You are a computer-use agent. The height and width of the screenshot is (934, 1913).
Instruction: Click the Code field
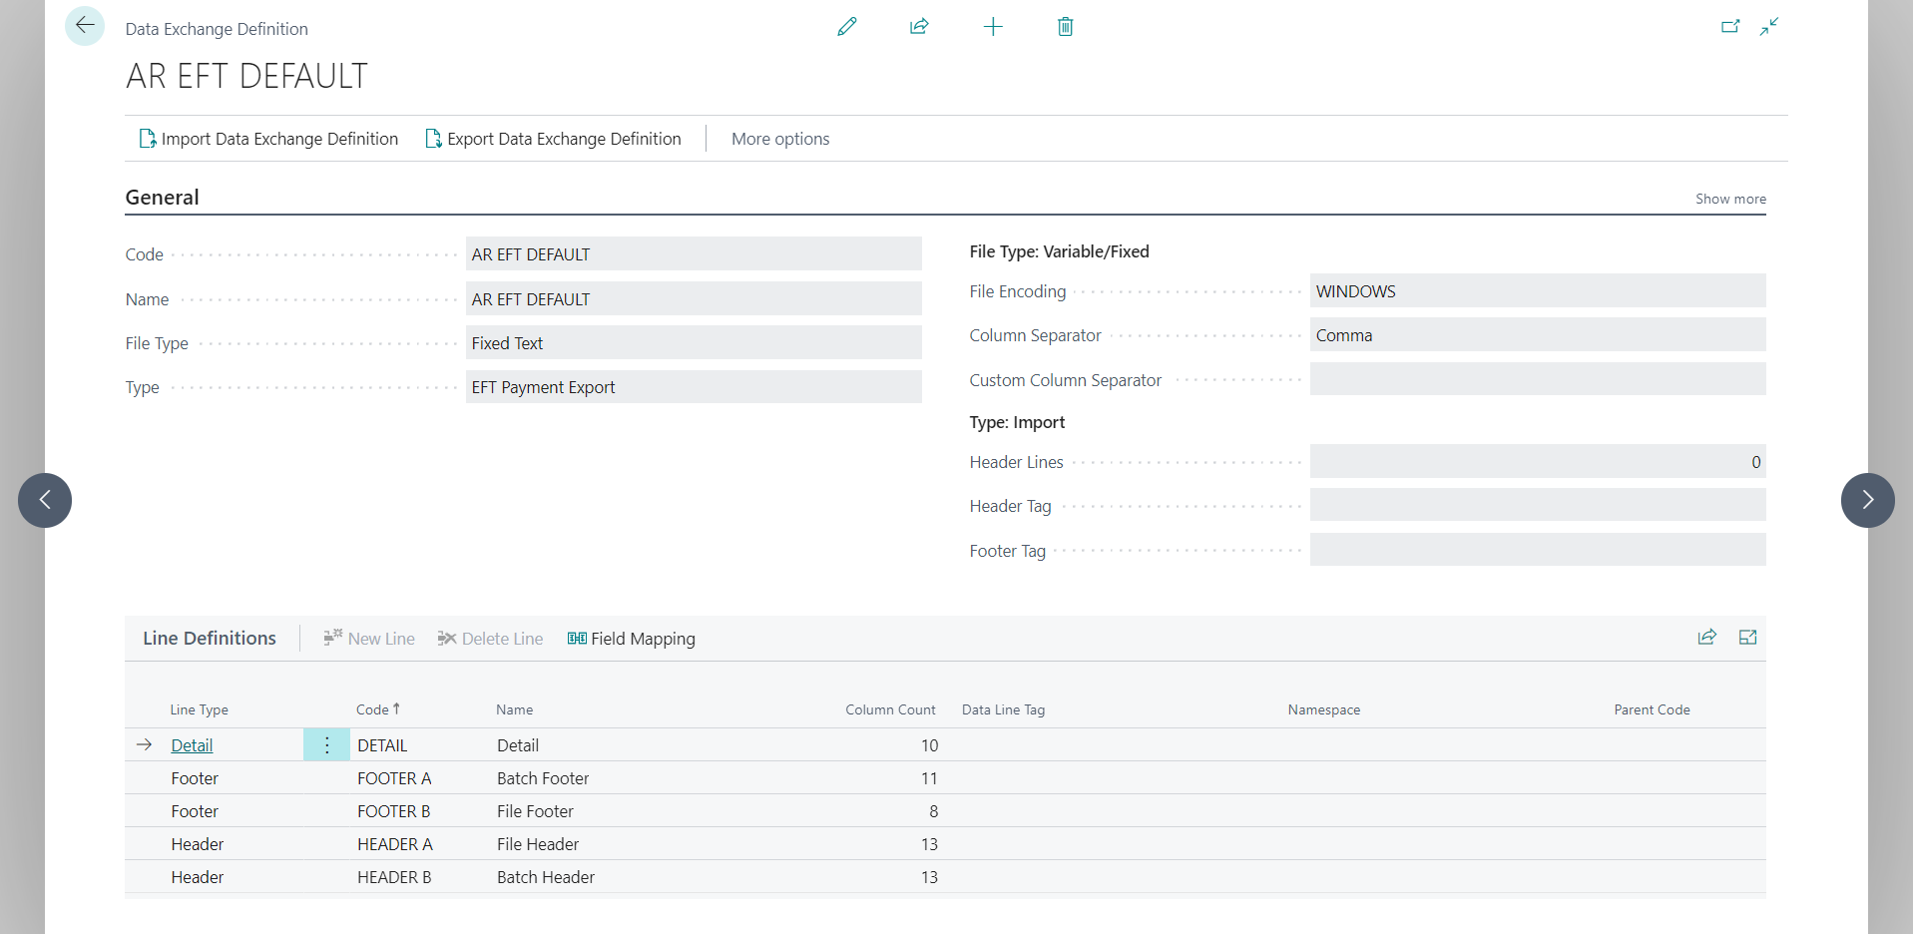coord(694,254)
